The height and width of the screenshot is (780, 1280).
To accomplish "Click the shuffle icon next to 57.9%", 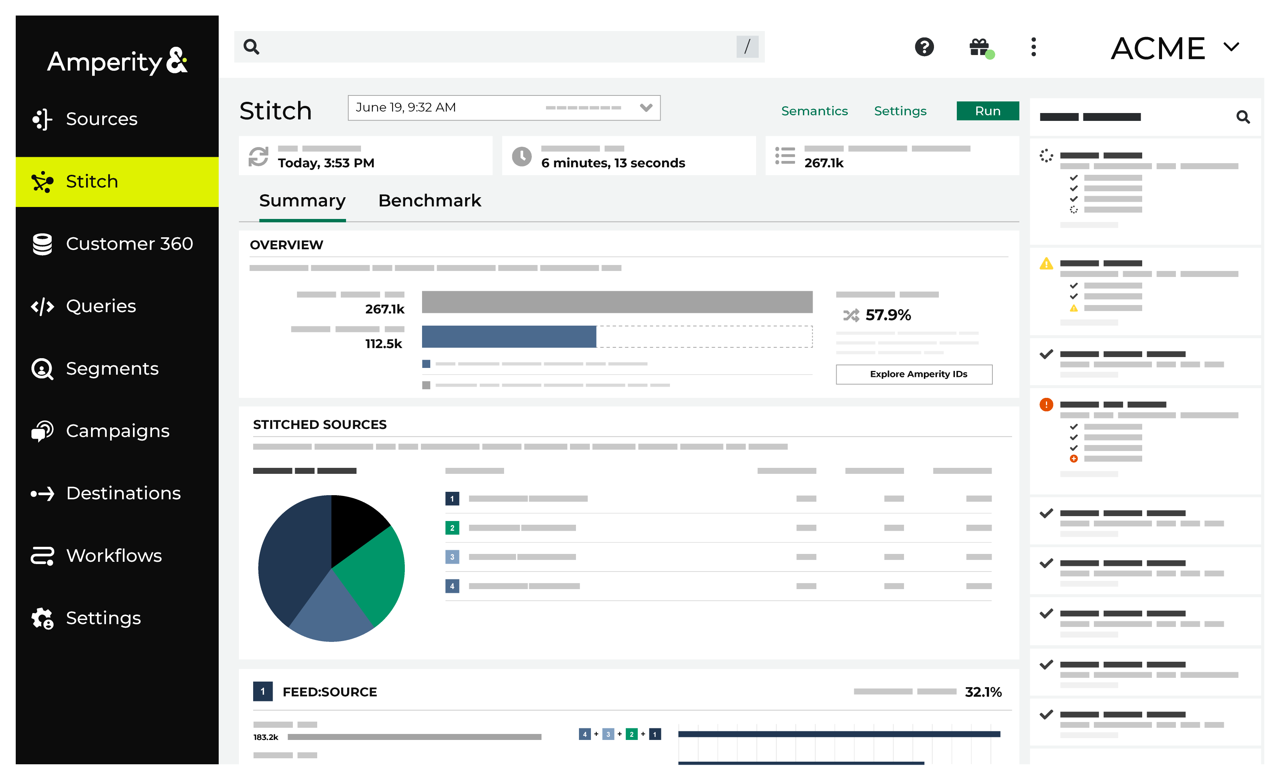I will [851, 315].
